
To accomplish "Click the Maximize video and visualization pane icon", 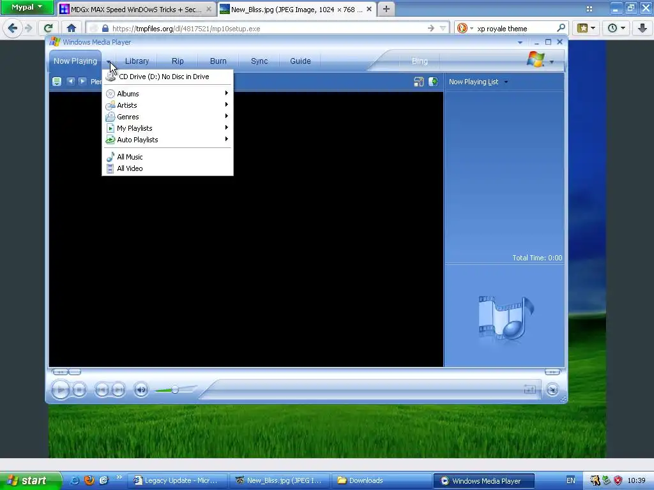I will (x=419, y=82).
